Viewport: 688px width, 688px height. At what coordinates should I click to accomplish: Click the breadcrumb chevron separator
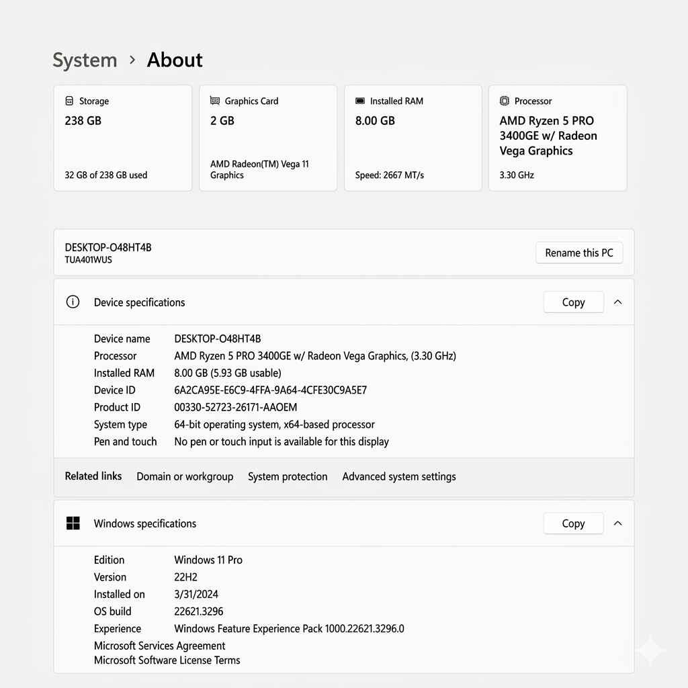point(132,60)
